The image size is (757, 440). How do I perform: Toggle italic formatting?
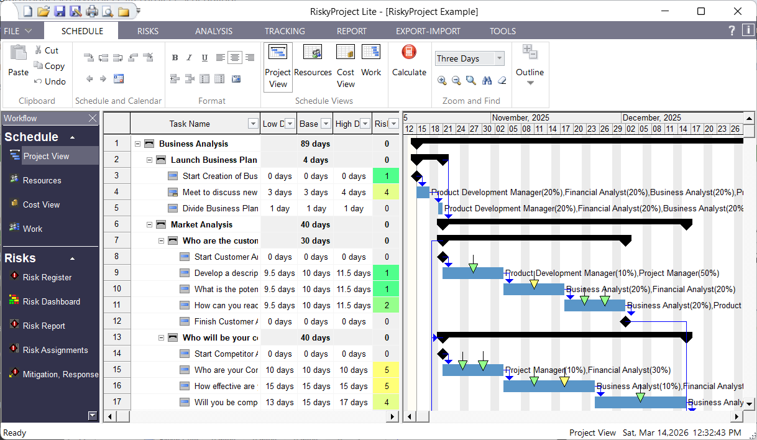point(189,57)
